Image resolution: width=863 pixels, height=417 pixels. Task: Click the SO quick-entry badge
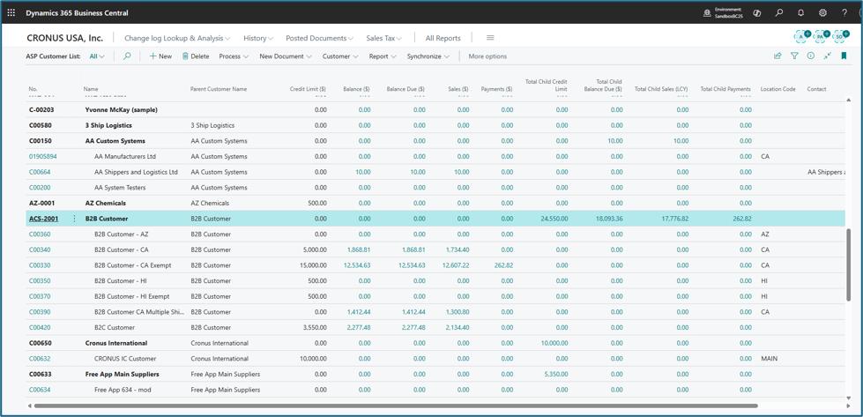[840, 36]
